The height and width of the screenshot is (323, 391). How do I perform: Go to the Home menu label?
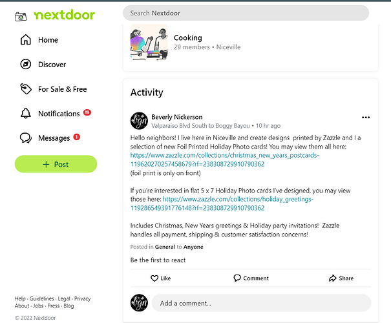[x=48, y=40]
